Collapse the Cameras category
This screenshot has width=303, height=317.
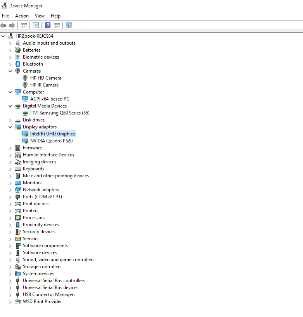(x=10, y=71)
